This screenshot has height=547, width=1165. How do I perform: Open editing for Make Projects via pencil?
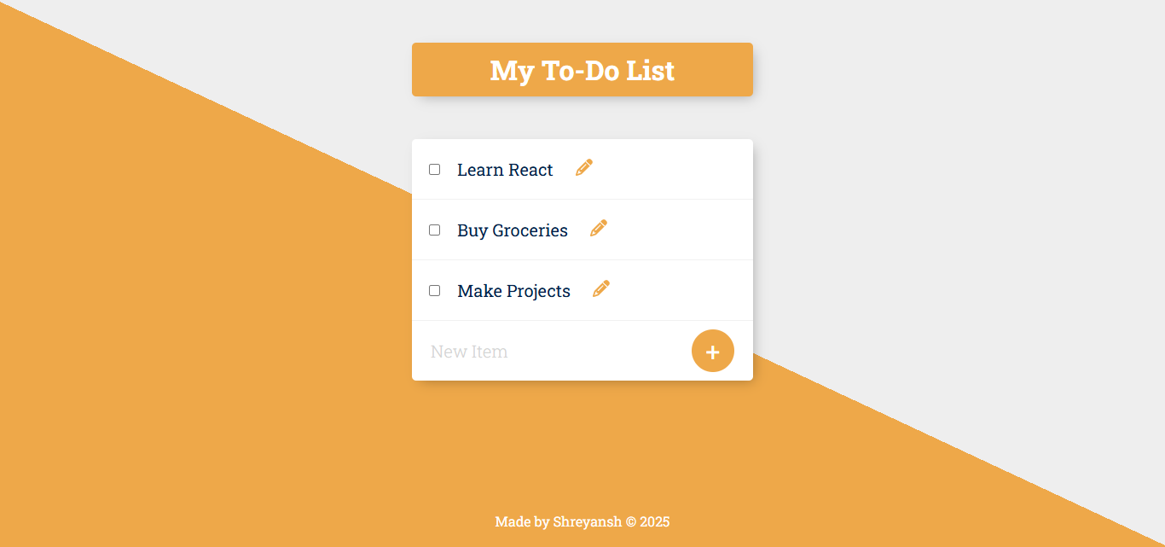pos(601,288)
